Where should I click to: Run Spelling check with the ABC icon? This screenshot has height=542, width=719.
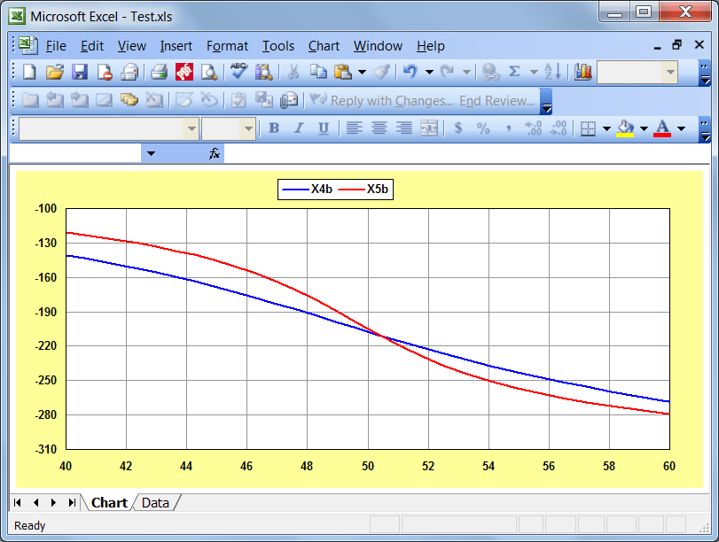[238, 71]
